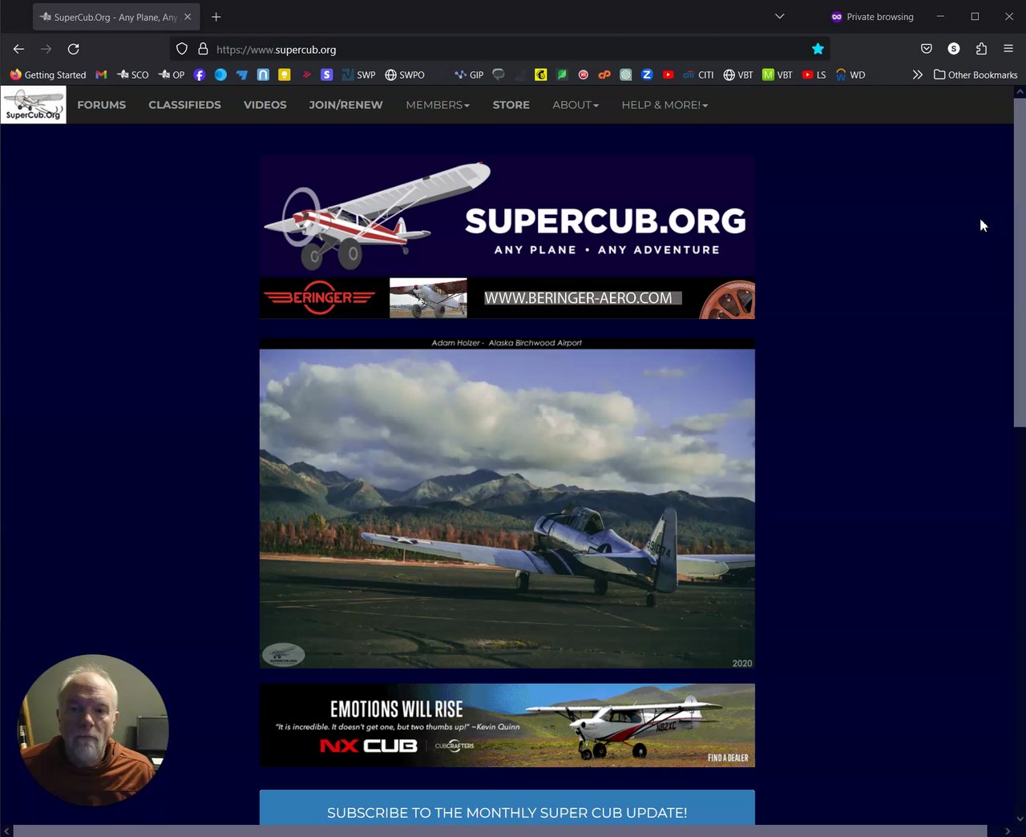Open the Firefox application menu
This screenshot has height=837, width=1026.
tap(1008, 49)
